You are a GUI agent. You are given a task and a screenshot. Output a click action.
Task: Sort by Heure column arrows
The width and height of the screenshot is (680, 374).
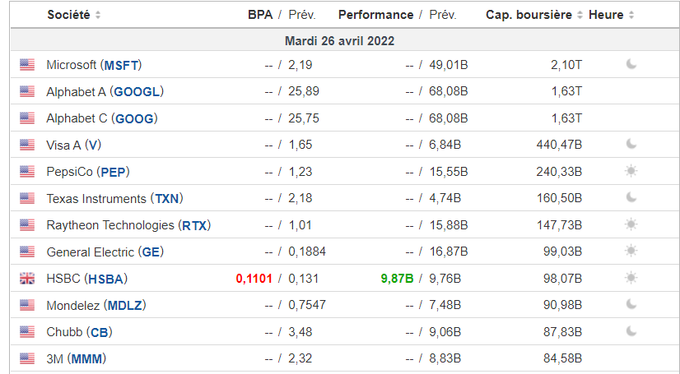click(x=631, y=16)
